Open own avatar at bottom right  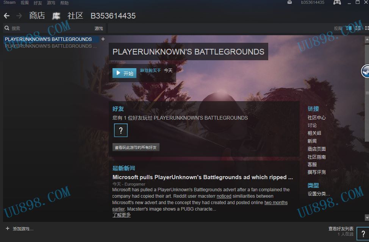pyautogui.click(x=363, y=234)
